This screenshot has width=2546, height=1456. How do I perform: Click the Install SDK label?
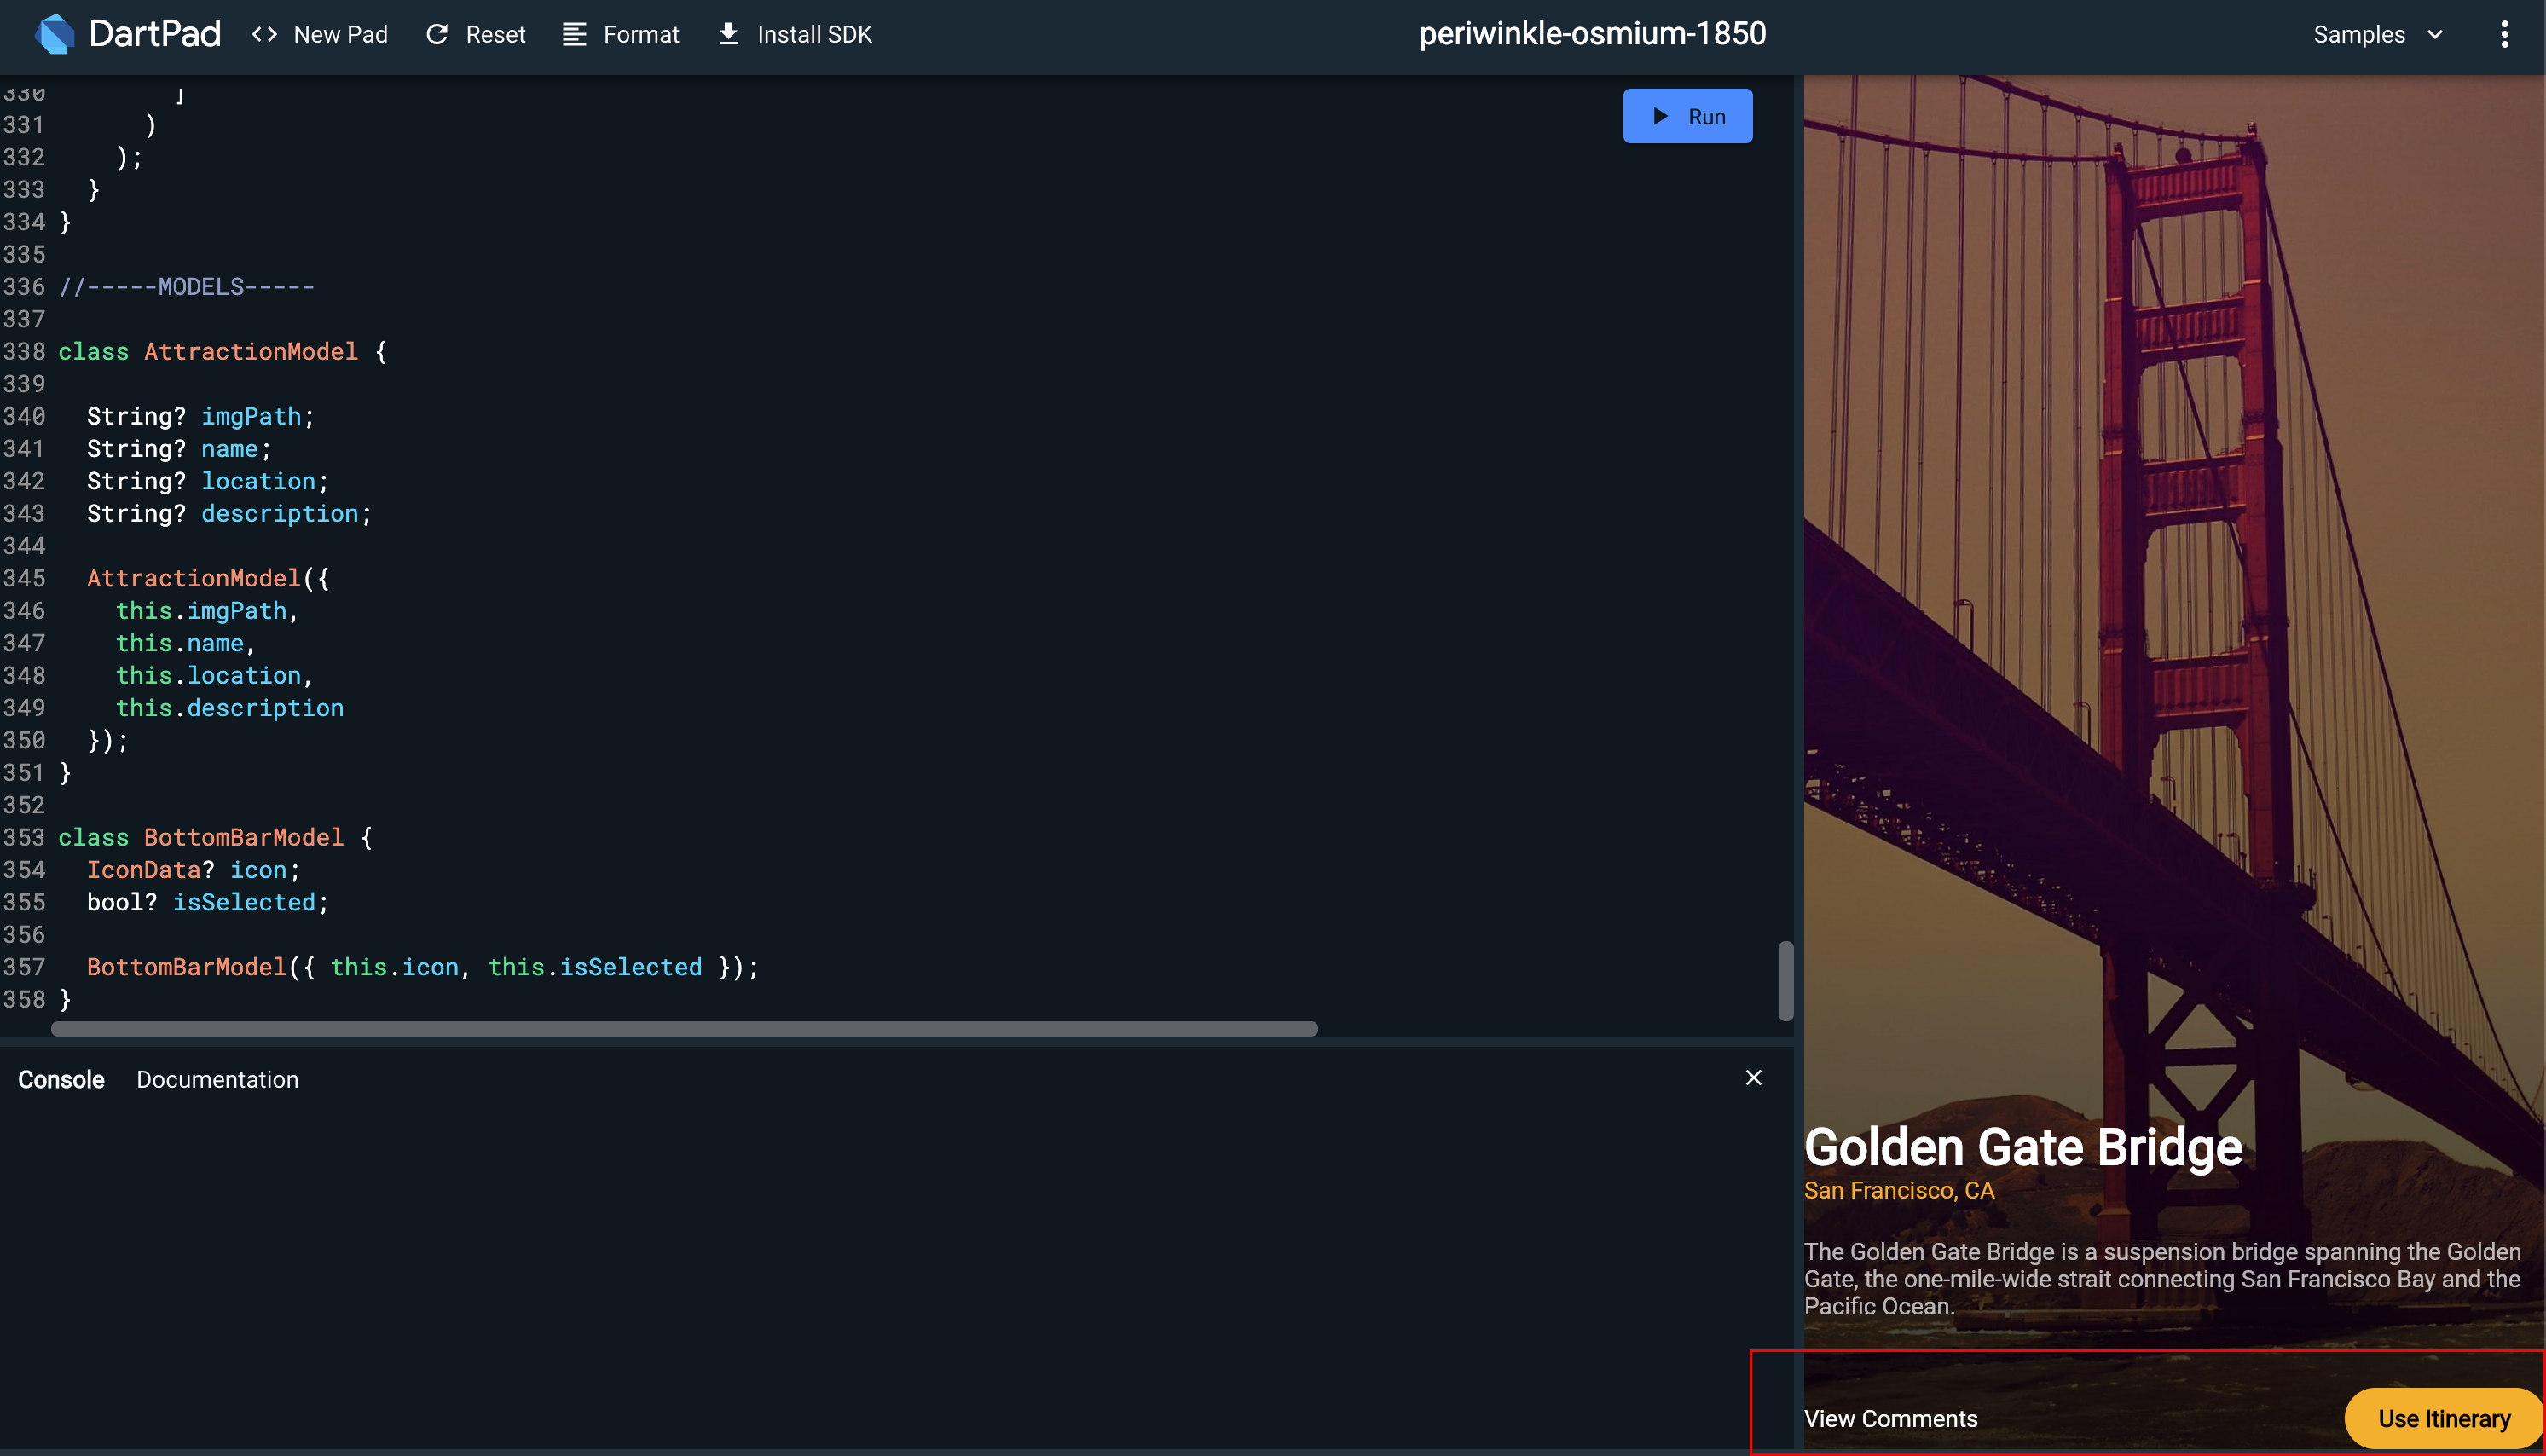(814, 34)
